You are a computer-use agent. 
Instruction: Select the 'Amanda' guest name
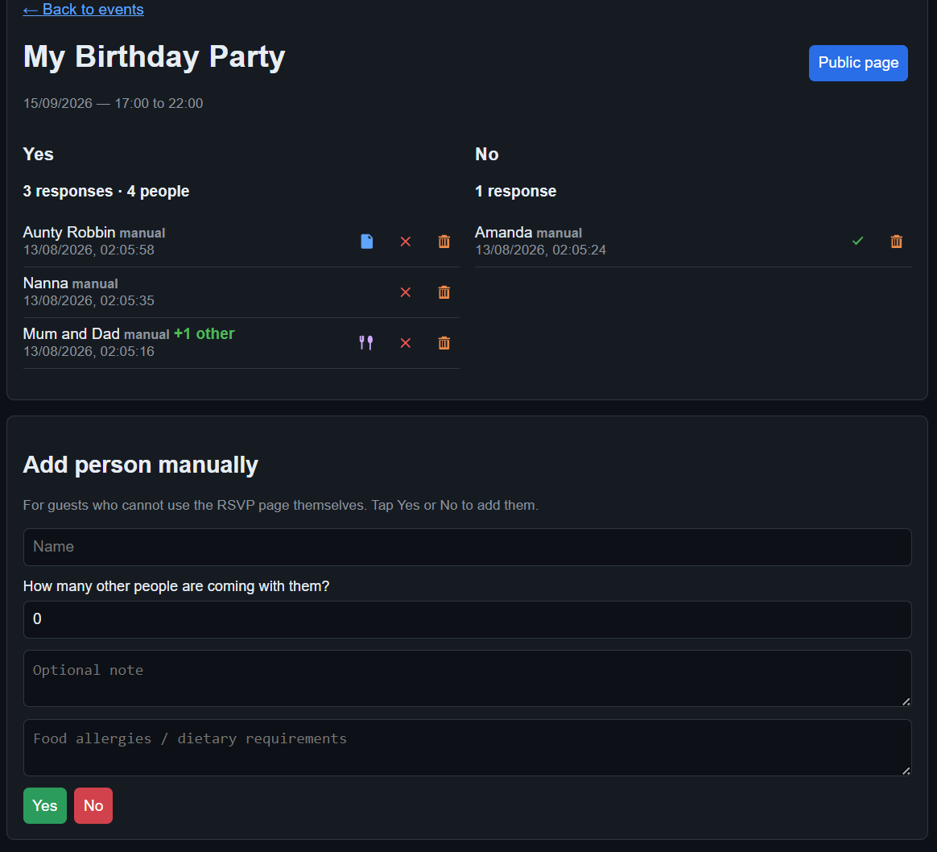503,232
